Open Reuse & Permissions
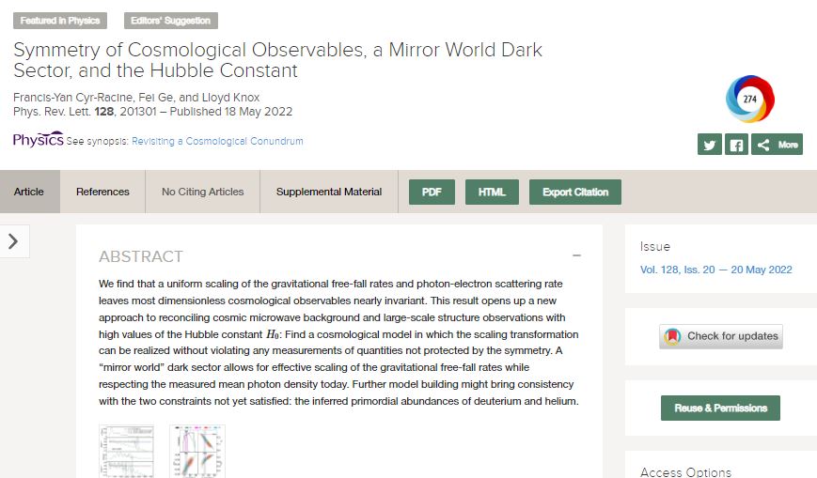 coord(721,408)
